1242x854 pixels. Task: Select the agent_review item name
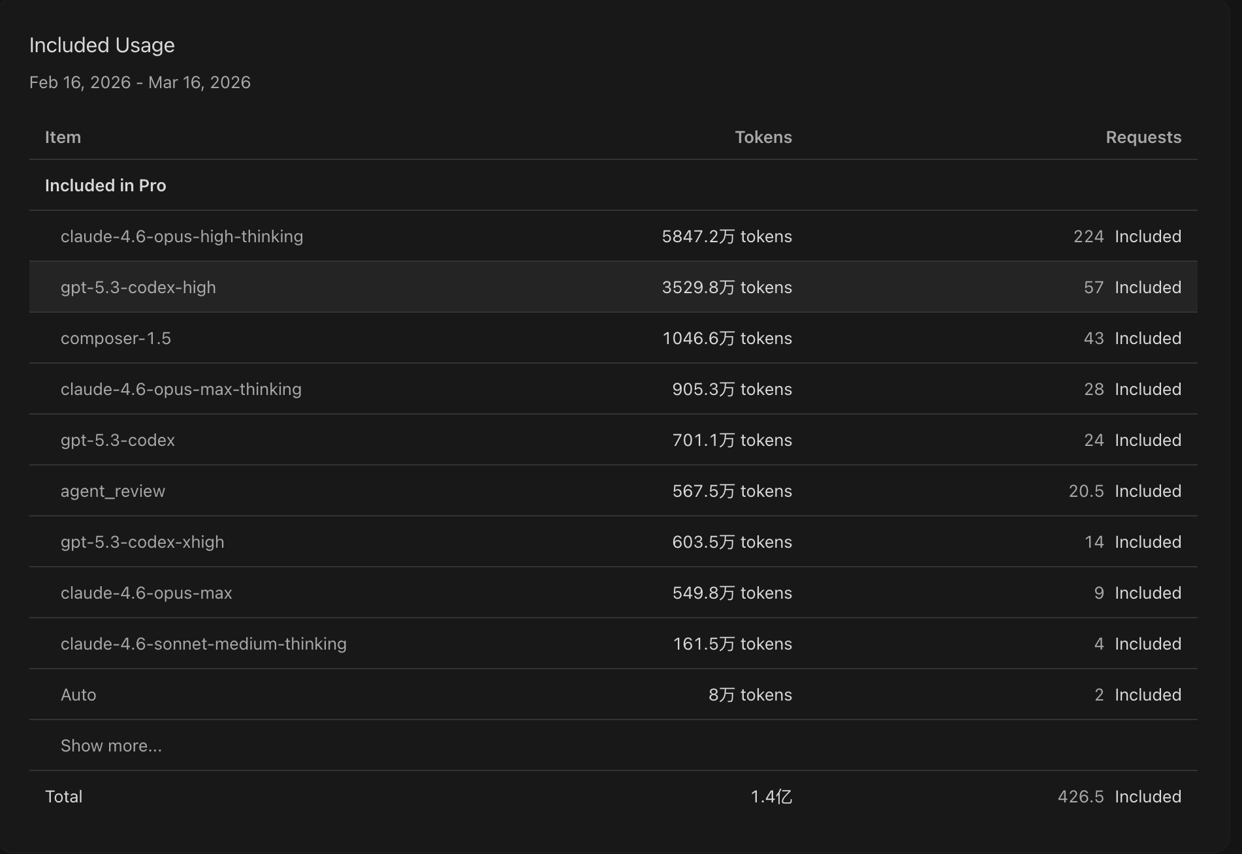coord(113,491)
